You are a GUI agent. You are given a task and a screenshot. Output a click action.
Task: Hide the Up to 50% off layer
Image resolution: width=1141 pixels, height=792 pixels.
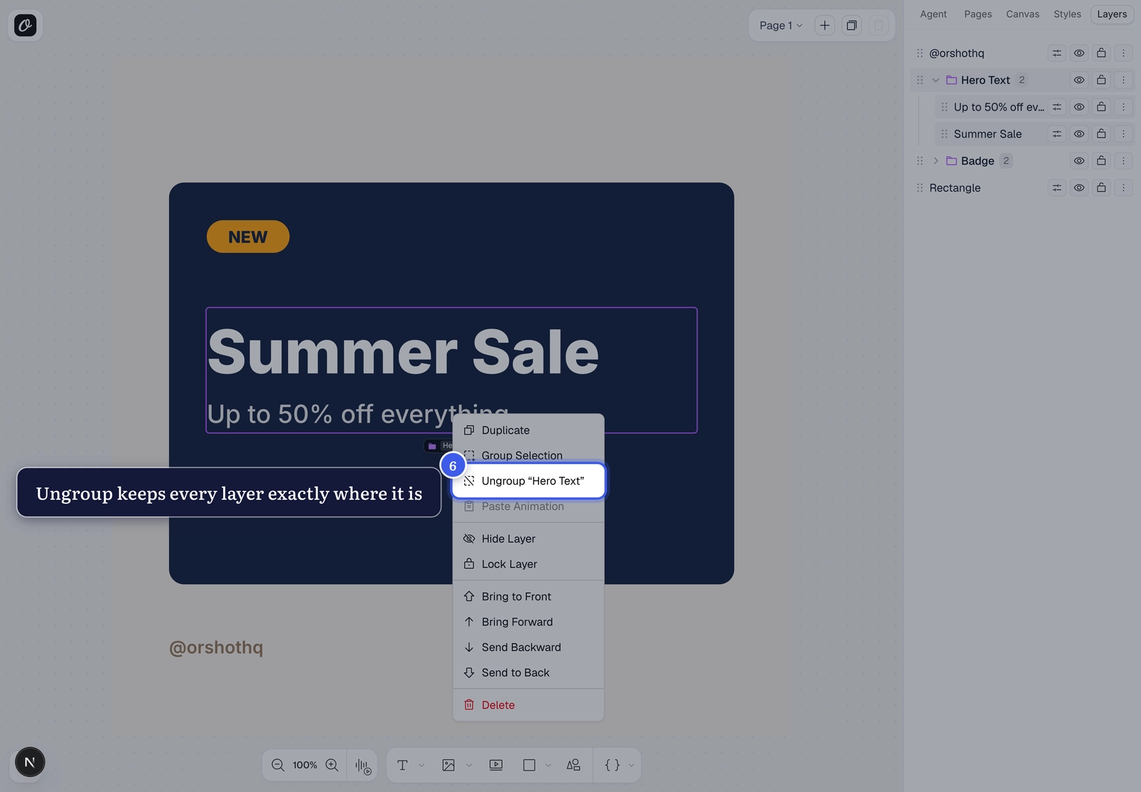pos(1079,107)
